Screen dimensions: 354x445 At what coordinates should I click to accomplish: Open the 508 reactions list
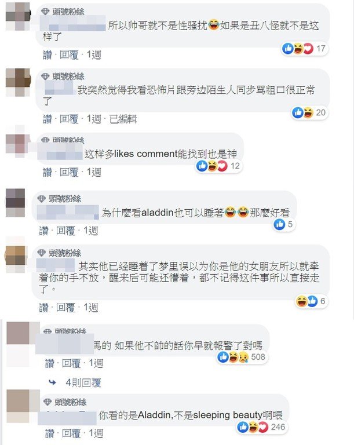[x=242, y=357]
